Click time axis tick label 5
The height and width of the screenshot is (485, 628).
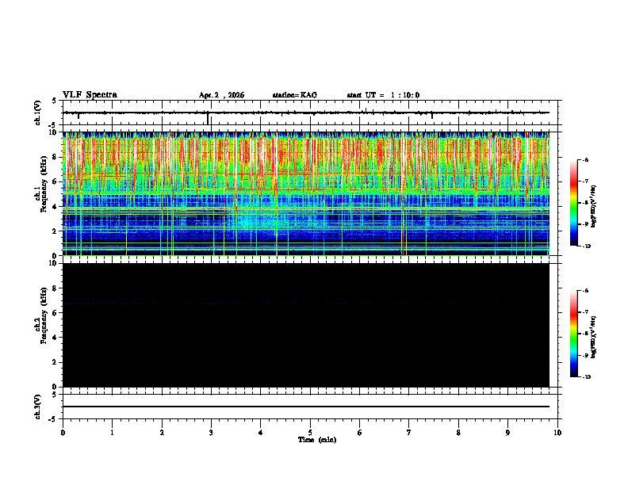[x=310, y=433]
